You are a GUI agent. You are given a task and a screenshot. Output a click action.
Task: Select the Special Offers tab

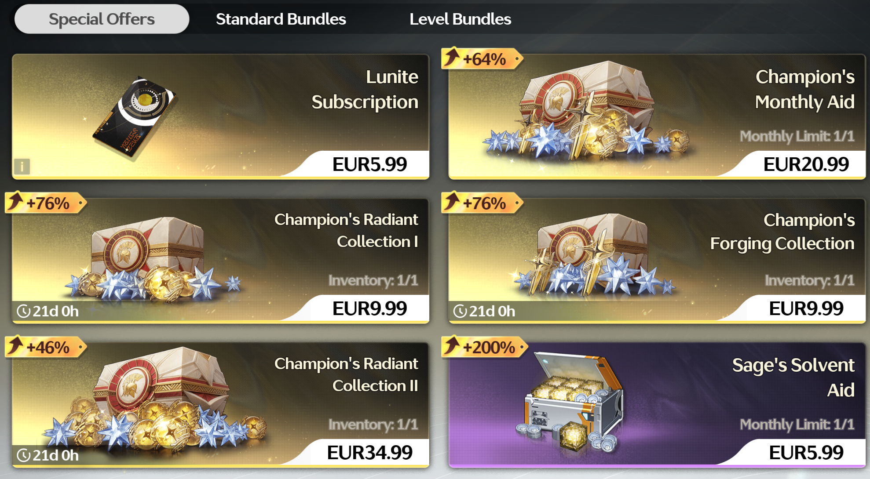102,19
